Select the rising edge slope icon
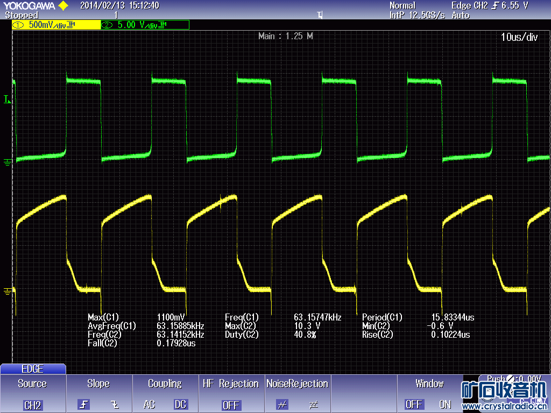Image resolution: width=551 pixels, height=413 pixels. point(84,404)
